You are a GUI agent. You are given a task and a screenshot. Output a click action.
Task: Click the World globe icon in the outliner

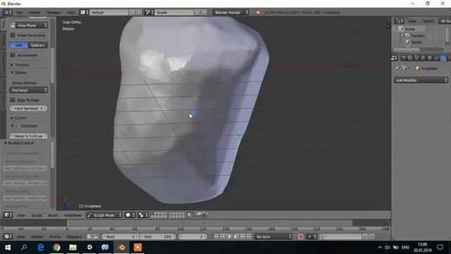(407, 42)
